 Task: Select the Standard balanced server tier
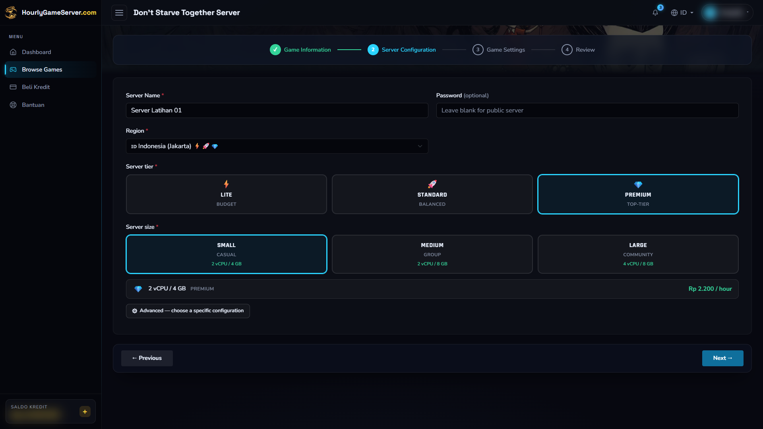[x=432, y=194]
